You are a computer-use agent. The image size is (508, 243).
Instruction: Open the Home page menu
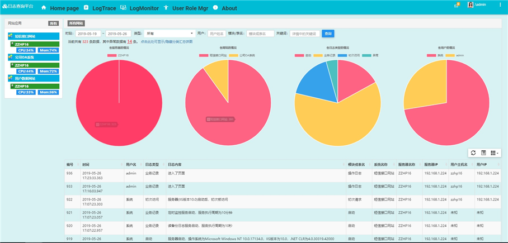click(x=64, y=8)
